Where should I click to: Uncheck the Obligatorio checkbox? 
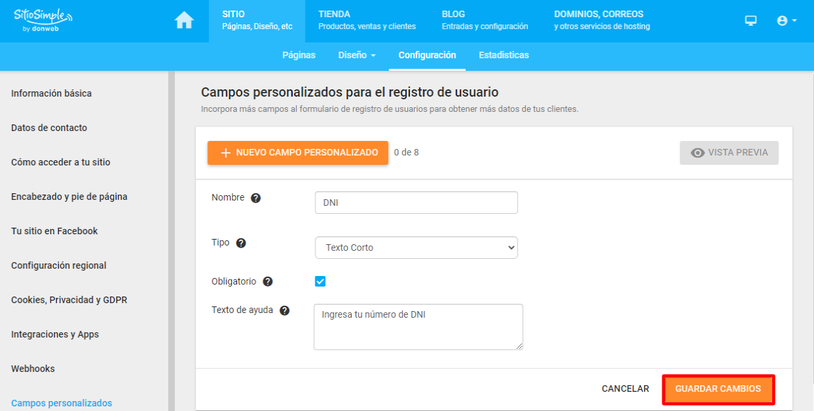coord(321,281)
